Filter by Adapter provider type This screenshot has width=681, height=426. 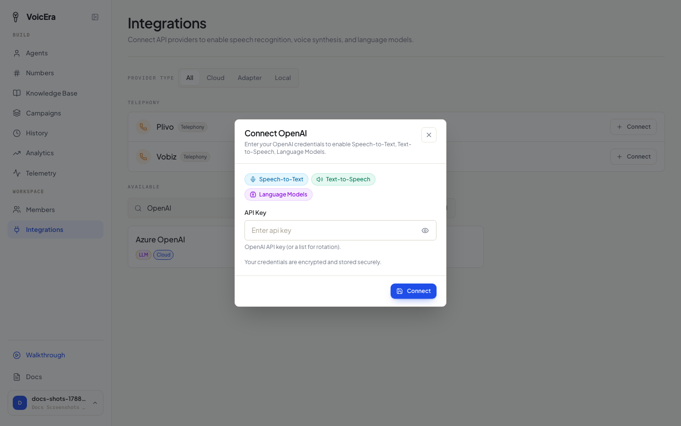(x=250, y=78)
